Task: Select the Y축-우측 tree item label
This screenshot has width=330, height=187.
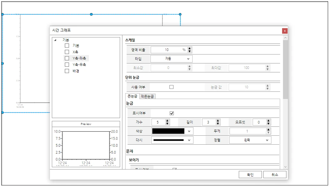Action: [79, 65]
